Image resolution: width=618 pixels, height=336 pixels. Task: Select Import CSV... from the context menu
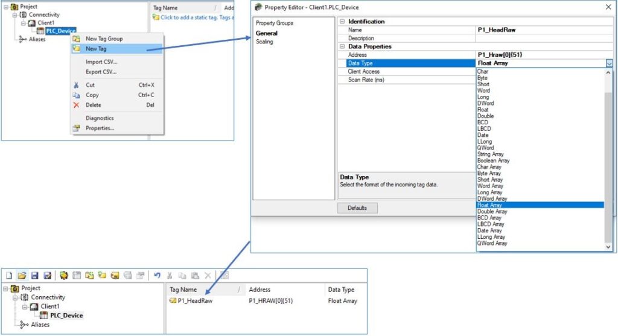click(101, 62)
